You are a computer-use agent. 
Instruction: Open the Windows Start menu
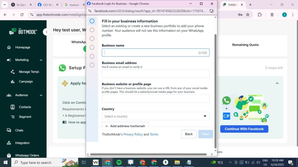(x=6, y=162)
